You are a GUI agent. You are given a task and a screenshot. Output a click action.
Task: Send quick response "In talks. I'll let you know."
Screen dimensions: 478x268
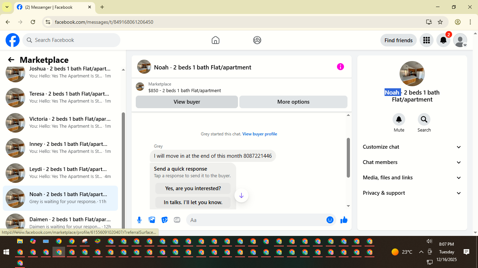point(193,202)
